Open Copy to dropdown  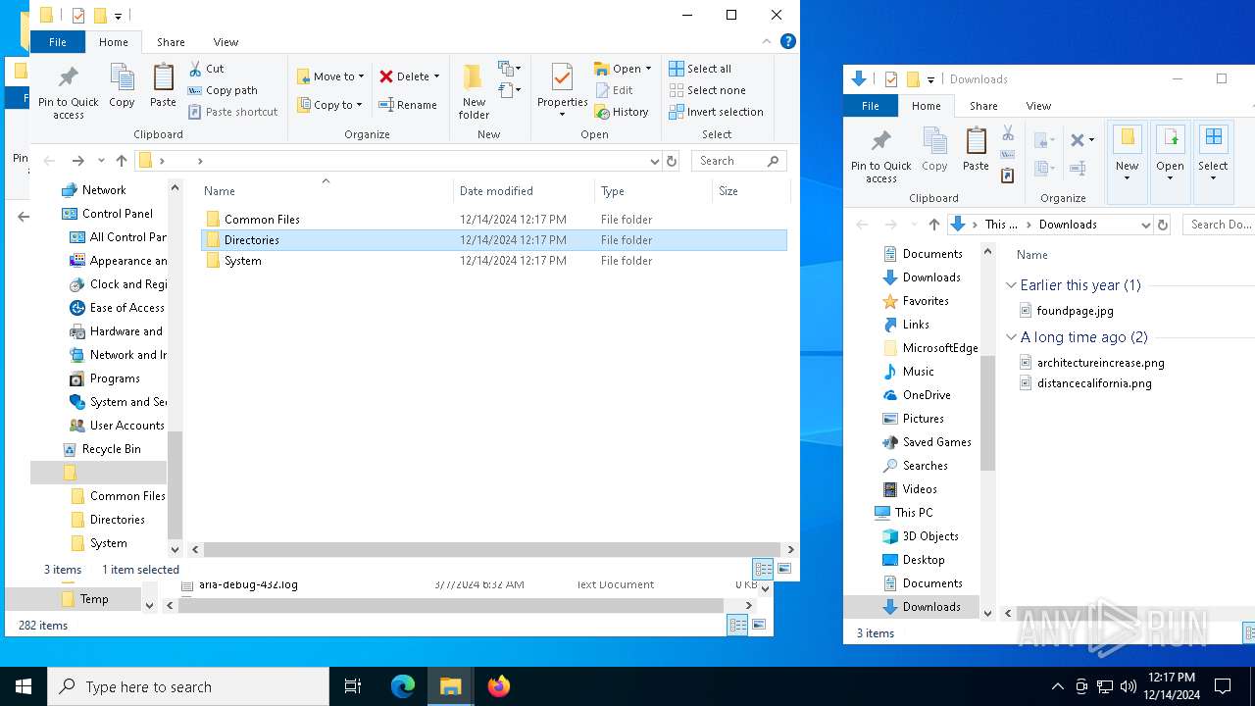tap(330, 105)
